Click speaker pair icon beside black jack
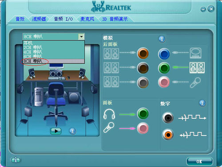Viewport: 222px width, 167px height. (x=111, y=68)
